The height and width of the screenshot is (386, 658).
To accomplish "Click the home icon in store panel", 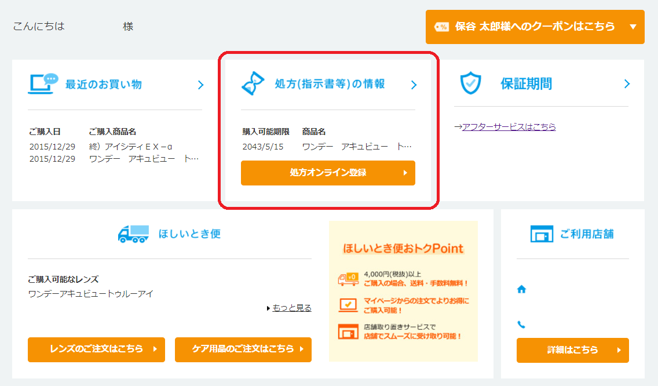I will 521,290.
